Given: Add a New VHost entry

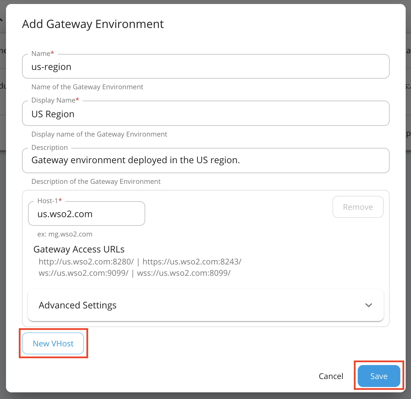Looking at the screenshot, I should [x=53, y=343].
